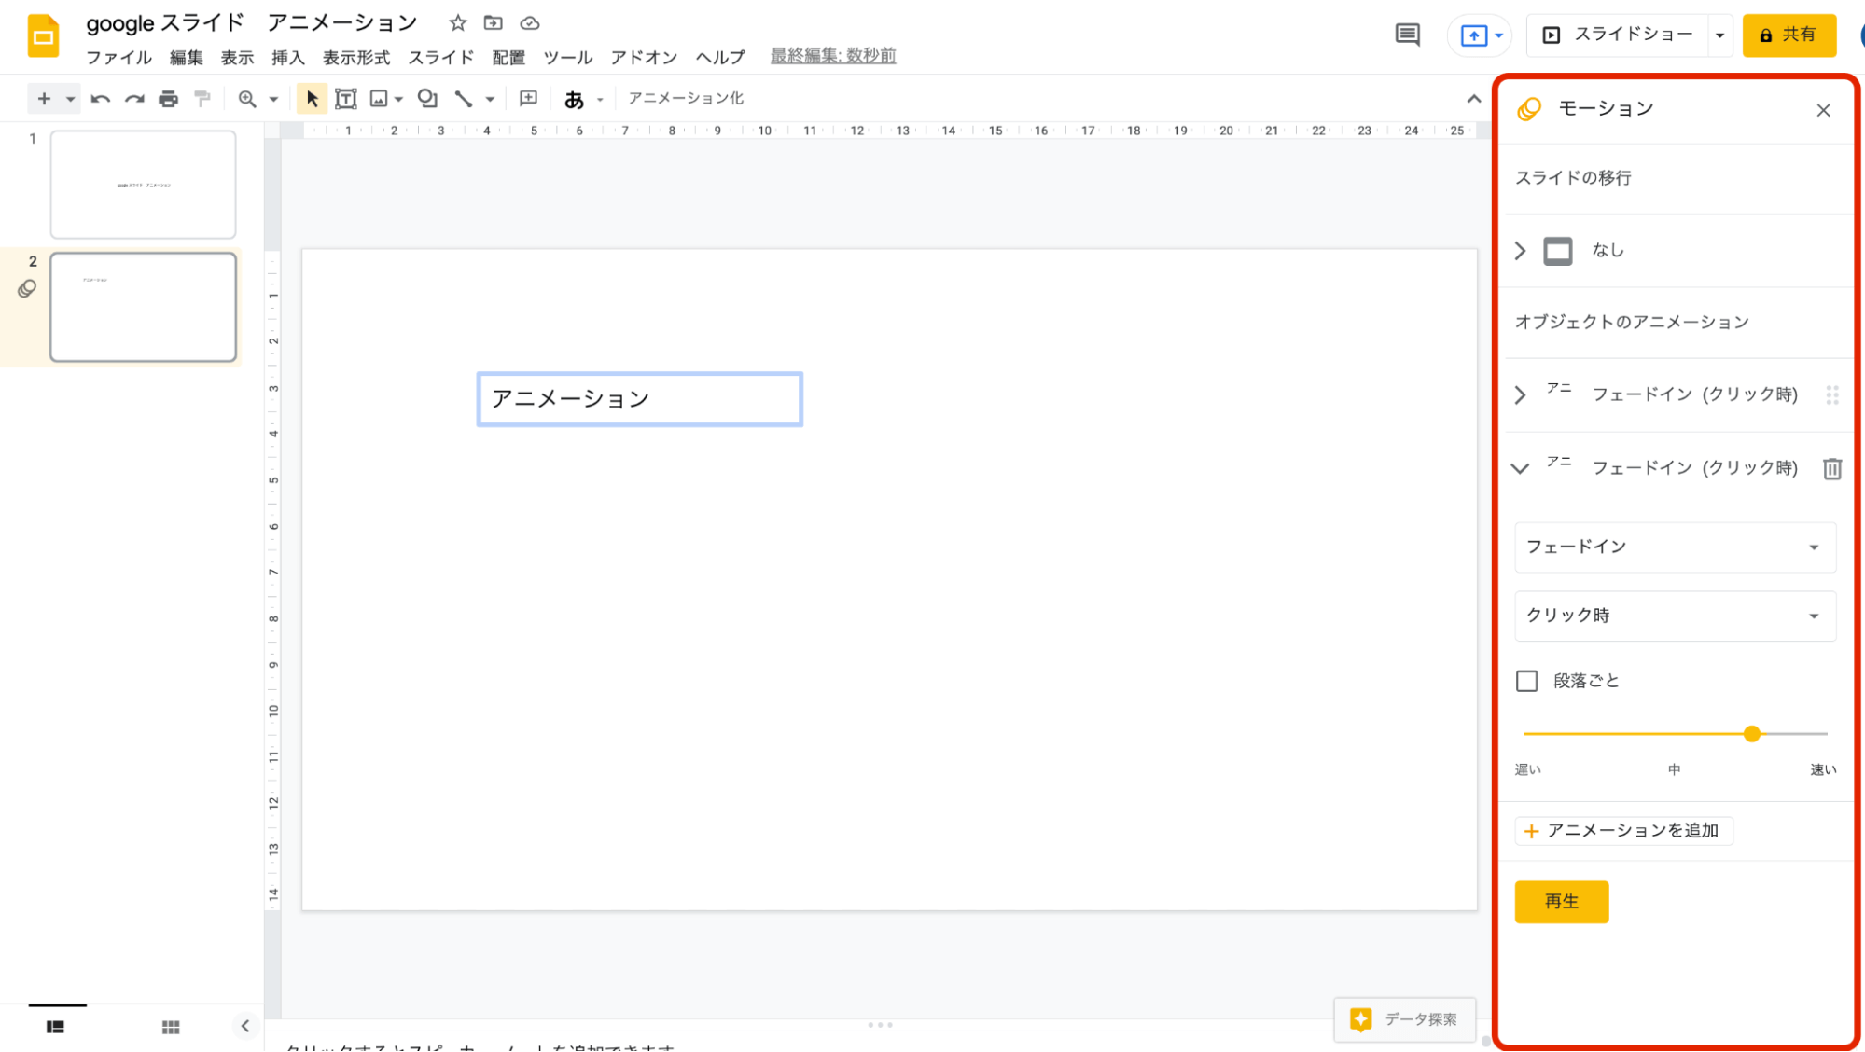Undo the last action
The width and height of the screenshot is (1865, 1052).
coord(101,98)
